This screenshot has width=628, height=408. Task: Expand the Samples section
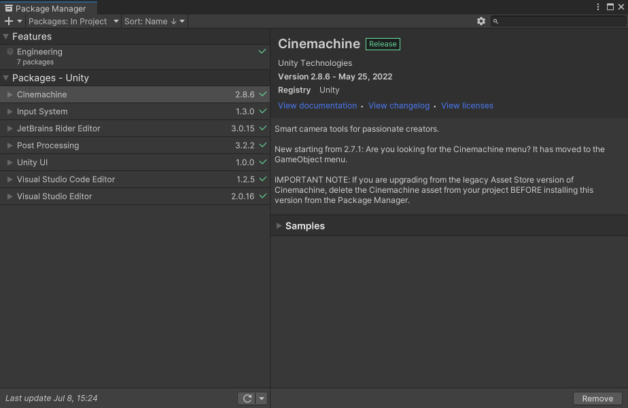pyautogui.click(x=279, y=226)
